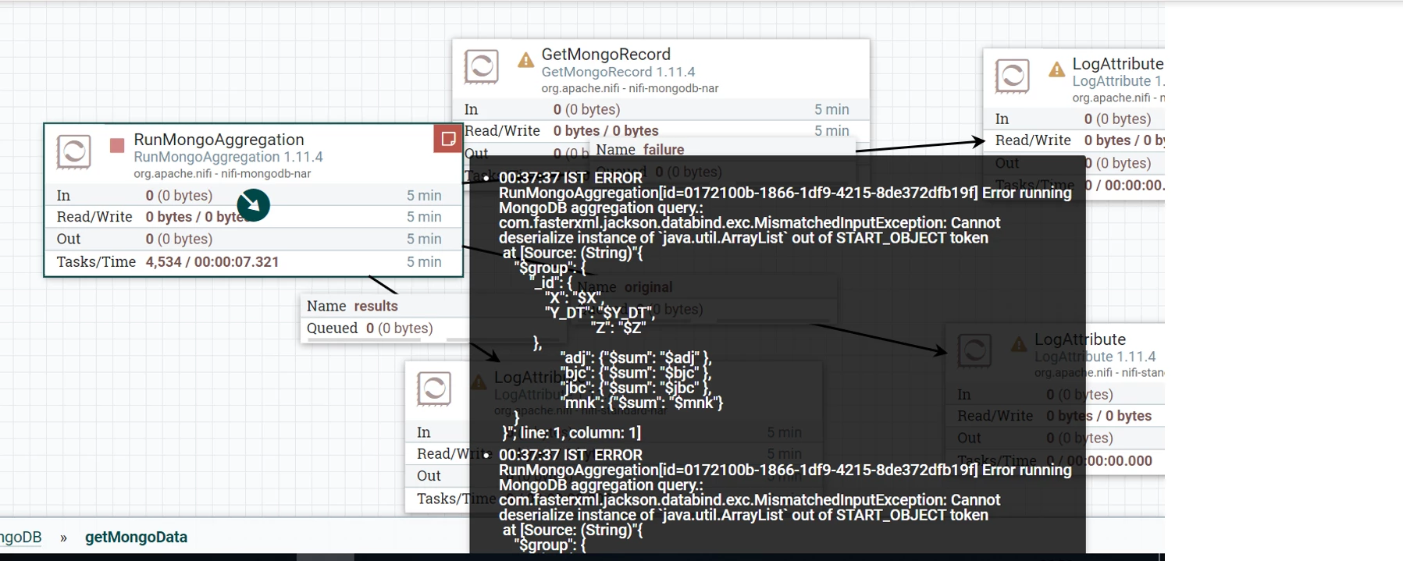The image size is (1403, 561).
Task: Open the red bulletin icon on RunMongoAggregation
Action: point(448,139)
